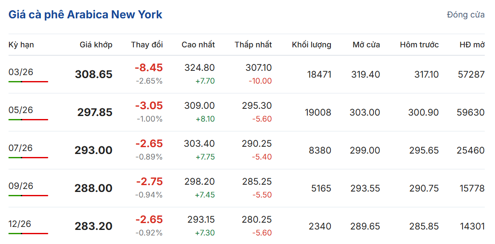Click the green-red range bar under 03/26
Image resolution: width=495 pixels, height=244 pixels.
click(28, 81)
